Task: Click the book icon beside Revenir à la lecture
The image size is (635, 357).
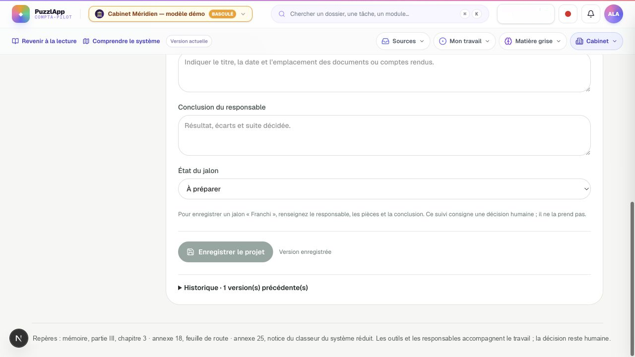Action: click(15, 41)
